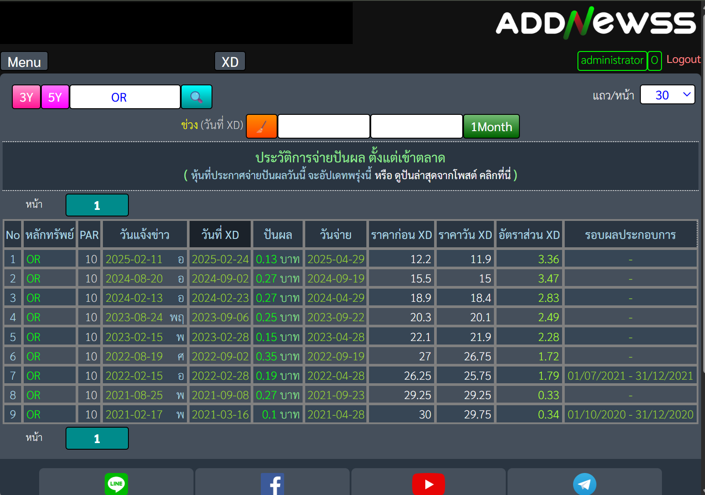Viewport: 705px width, 495px height.
Task: Click the รอบผลประกอบการ column header
Action: point(630,235)
